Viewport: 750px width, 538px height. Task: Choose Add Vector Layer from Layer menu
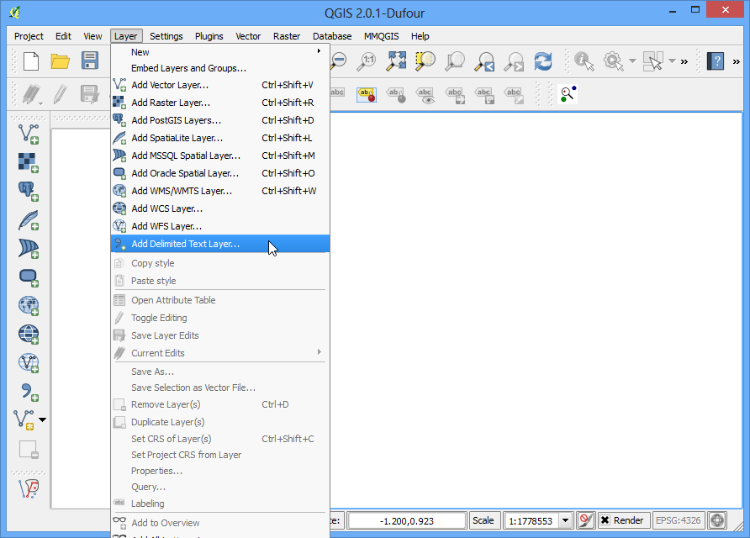coord(220,85)
